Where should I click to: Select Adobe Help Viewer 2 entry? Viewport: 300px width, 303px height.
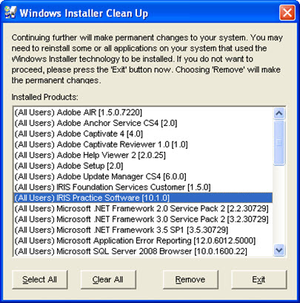tap(143, 156)
